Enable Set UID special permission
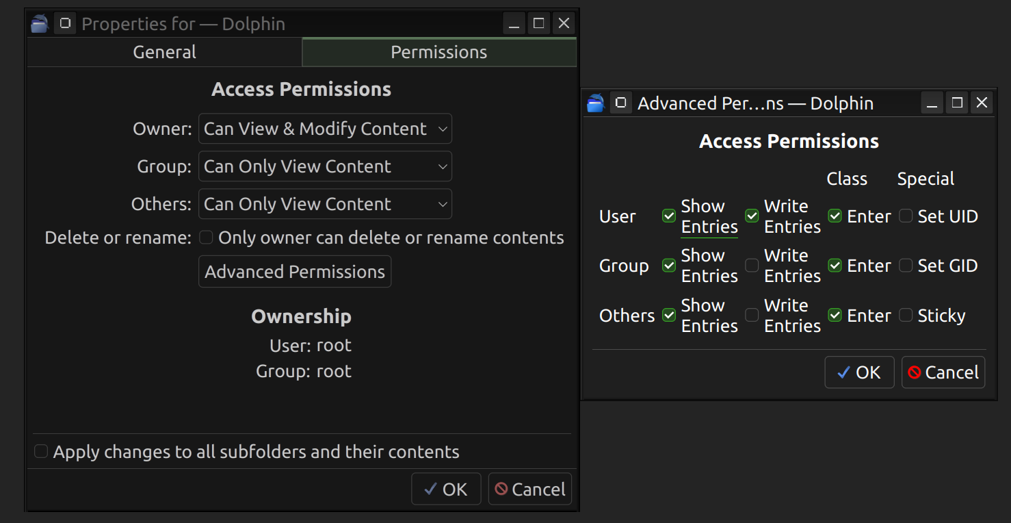1011x523 pixels. (906, 216)
